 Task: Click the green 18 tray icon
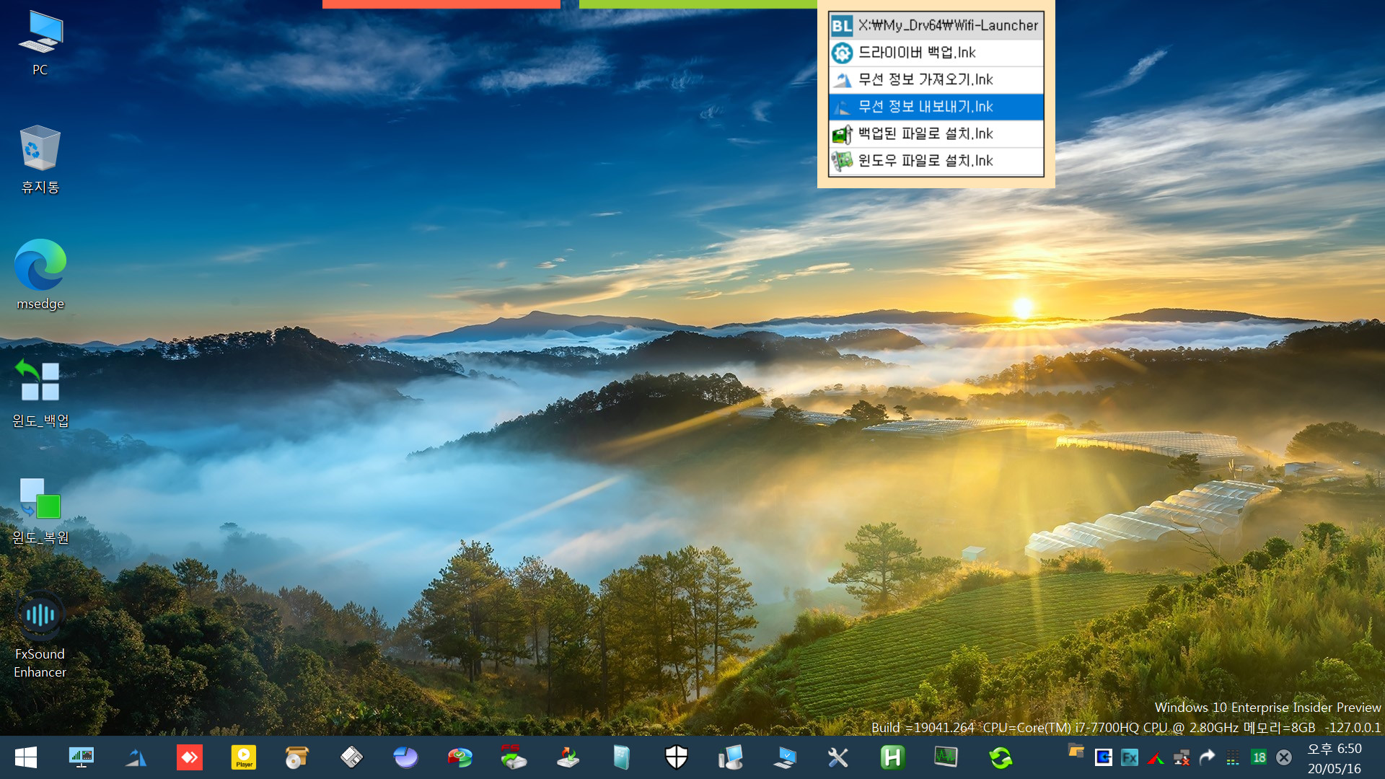pyautogui.click(x=1259, y=757)
